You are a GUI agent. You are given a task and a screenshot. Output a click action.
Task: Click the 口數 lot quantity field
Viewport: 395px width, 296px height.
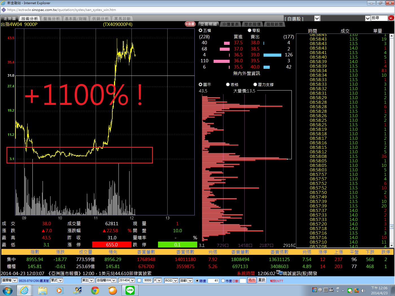coord(243,281)
